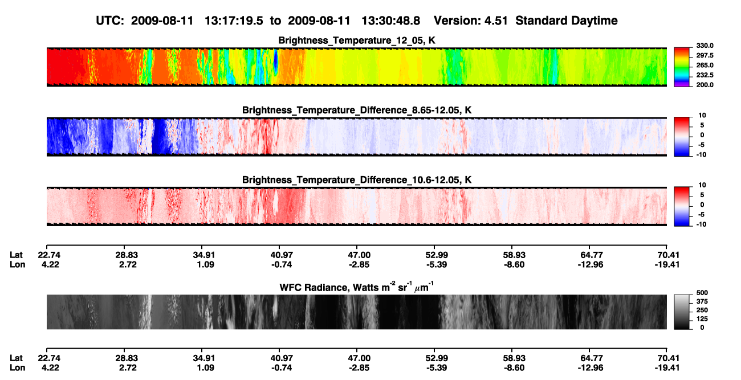Click the Brightness_Temperature_12_05 rainbow color bar
This screenshot has height=380, width=741.
coord(681,66)
